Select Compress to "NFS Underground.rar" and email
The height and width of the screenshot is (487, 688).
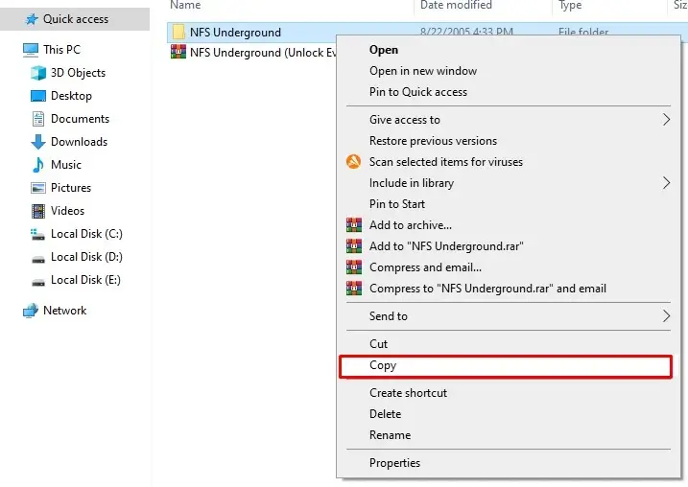509,288
